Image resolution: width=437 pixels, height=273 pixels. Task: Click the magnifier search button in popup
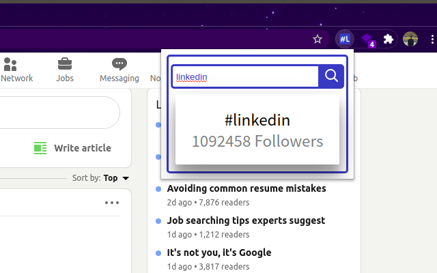click(331, 76)
